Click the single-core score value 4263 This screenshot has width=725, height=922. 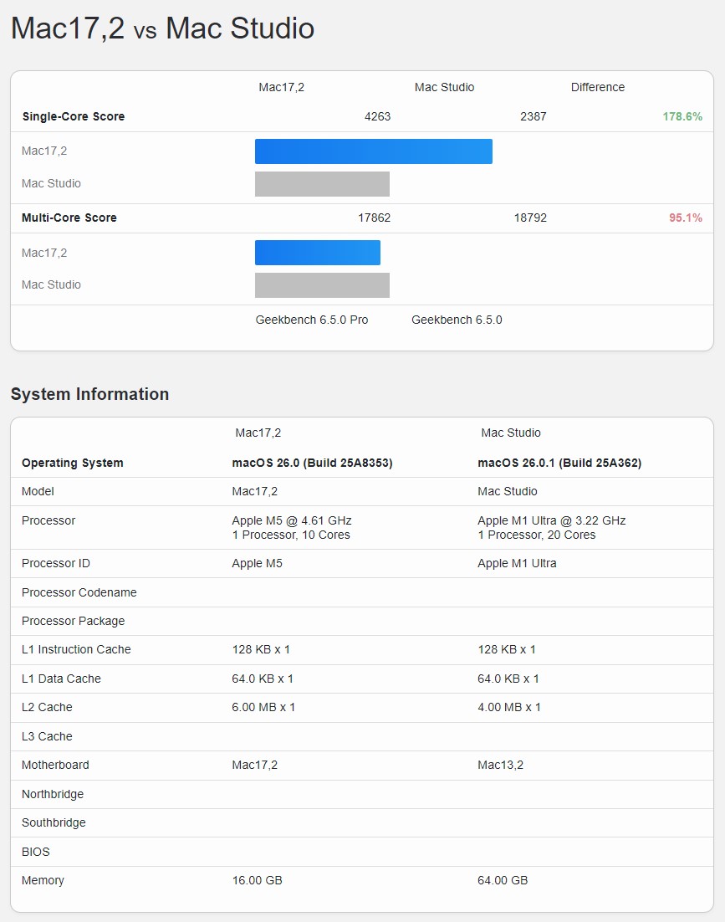point(377,116)
